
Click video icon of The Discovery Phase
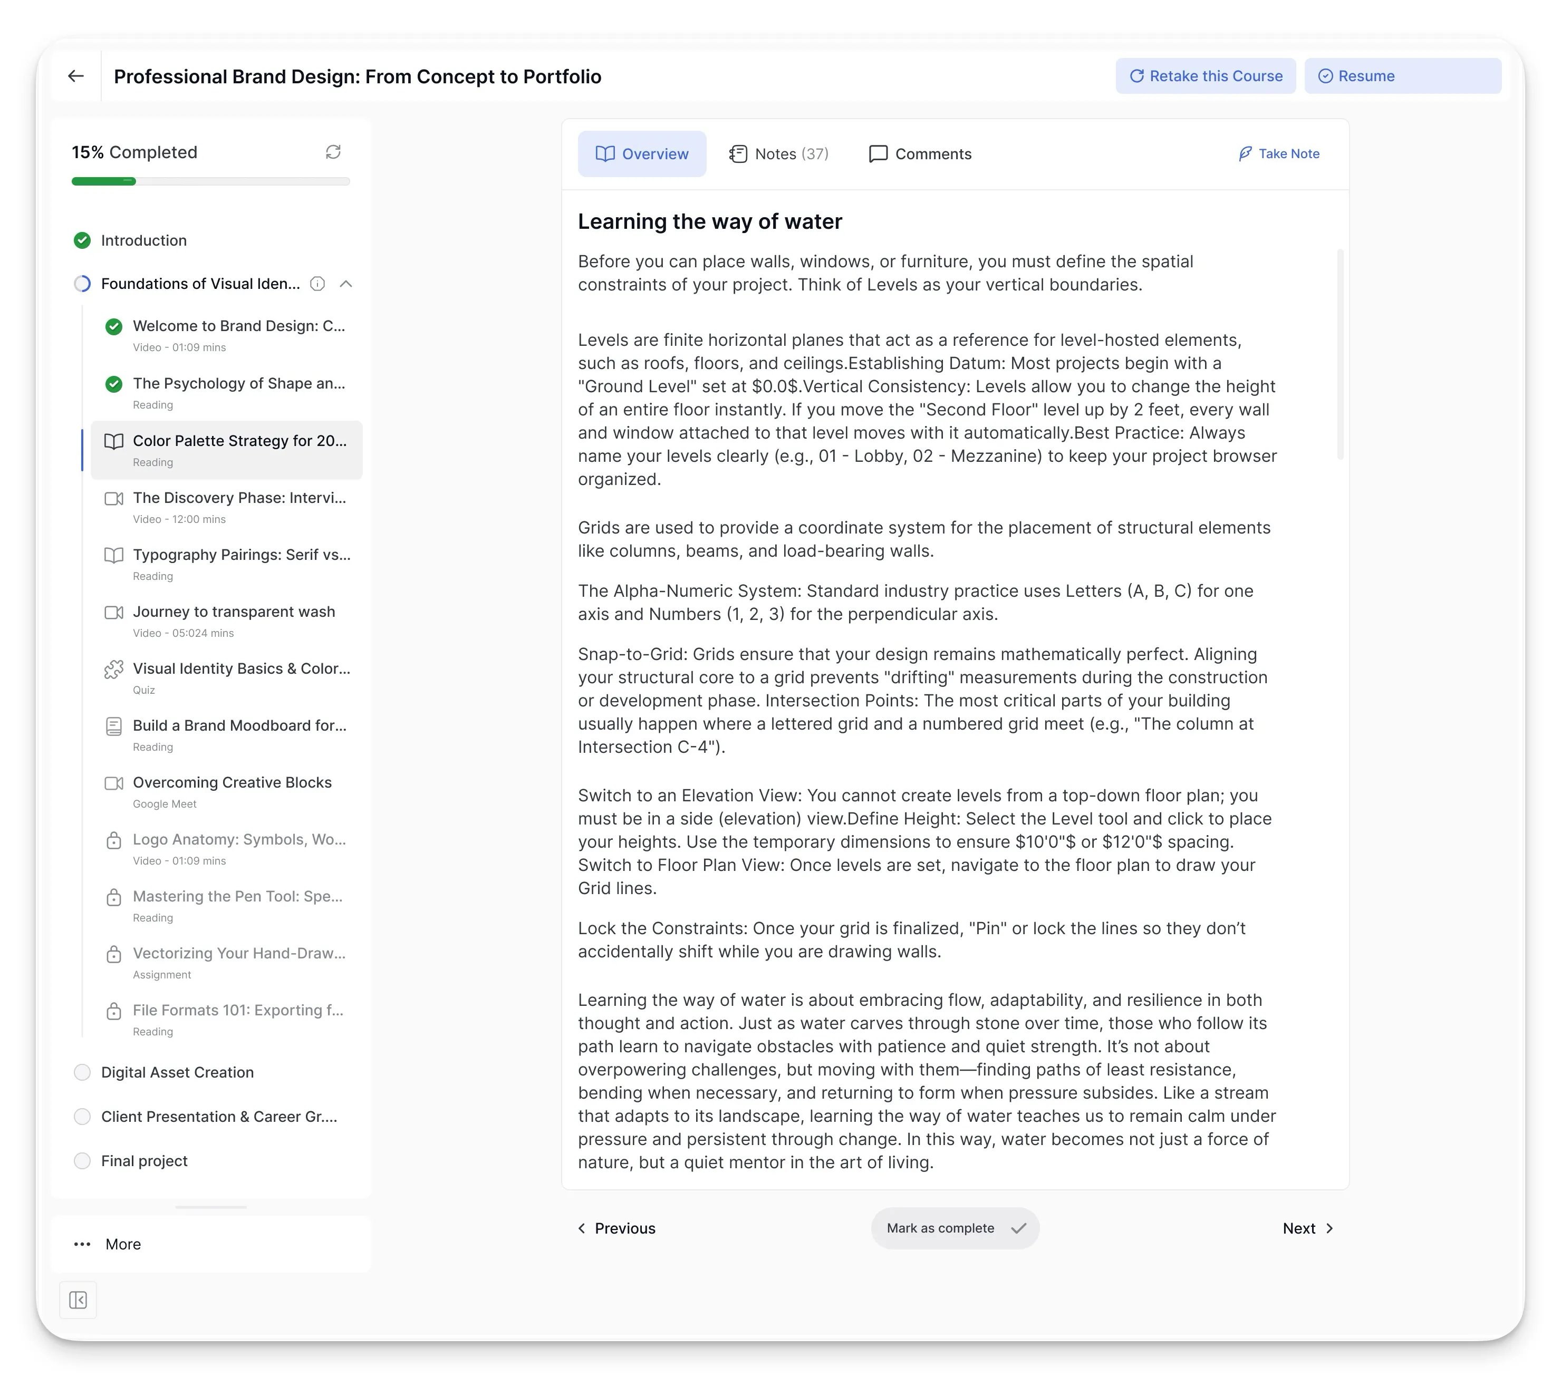(x=114, y=498)
